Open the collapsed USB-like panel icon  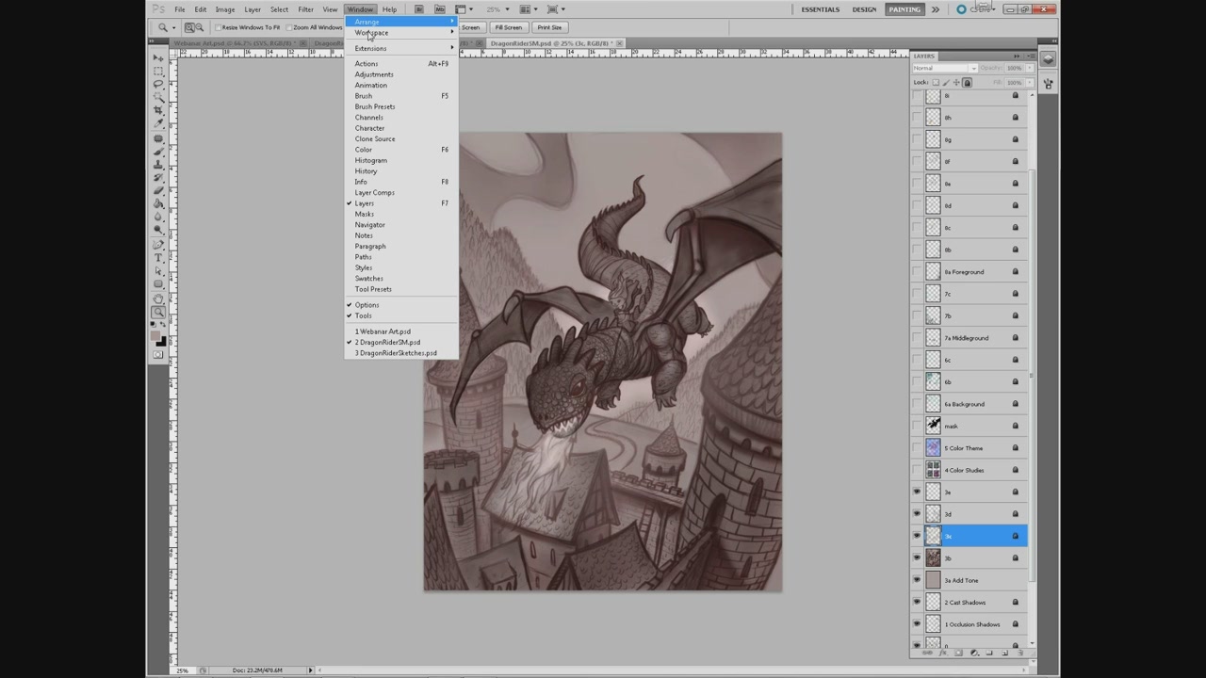pos(1048,84)
